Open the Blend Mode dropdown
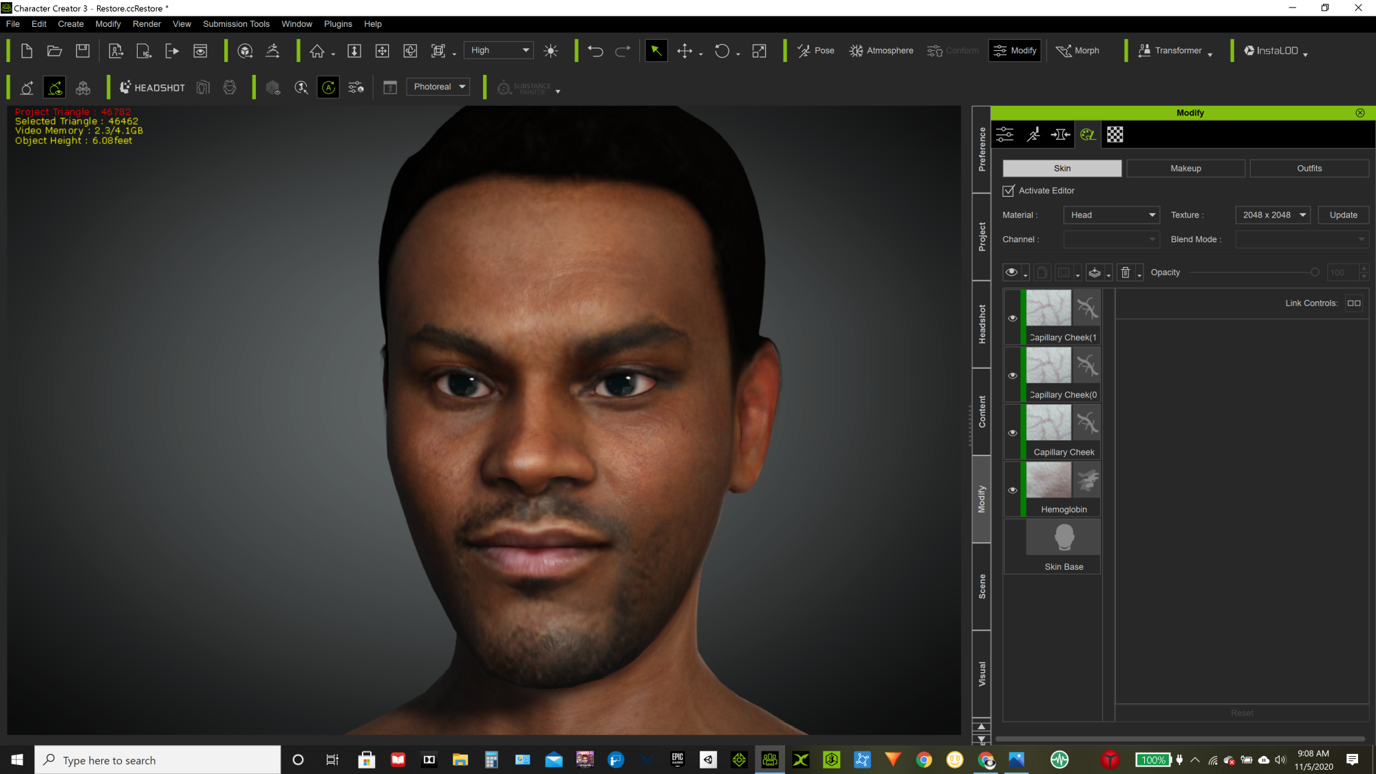 (x=1302, y=239)
